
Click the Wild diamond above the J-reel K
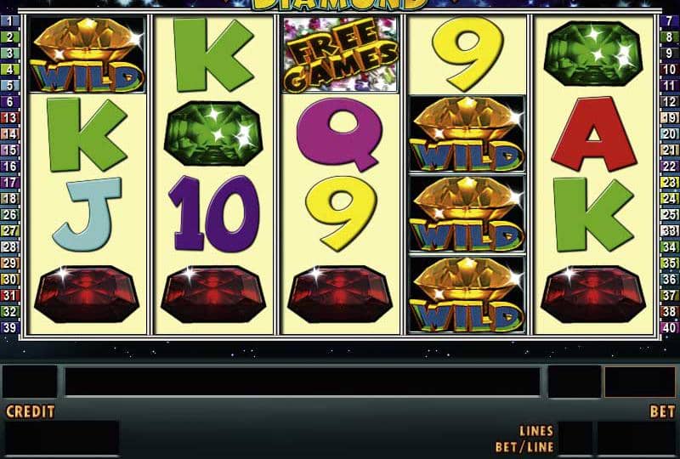87,54
